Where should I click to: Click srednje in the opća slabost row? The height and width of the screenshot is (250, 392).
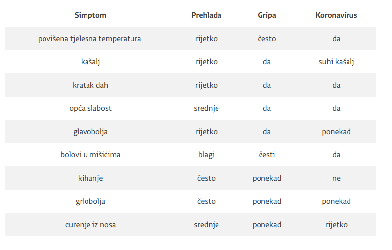(206, 108)
